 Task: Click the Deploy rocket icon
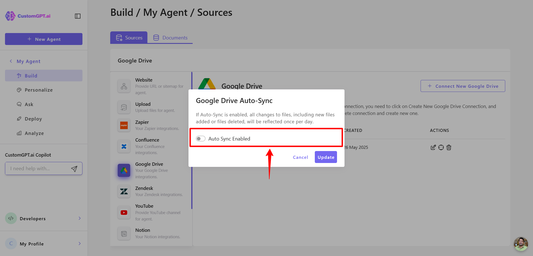pyautogui.click(x=19, y=119)
